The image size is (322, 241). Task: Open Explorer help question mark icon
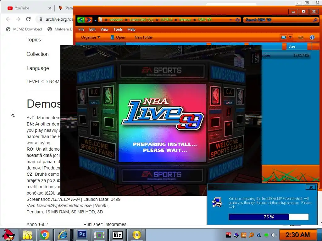click(x=312, y=37)
